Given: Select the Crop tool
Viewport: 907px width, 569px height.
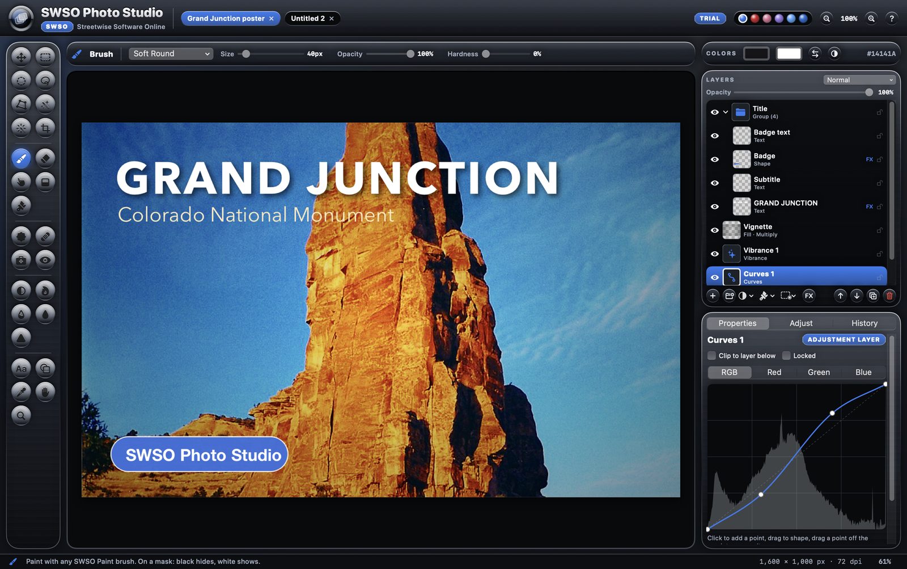Looking at the screenshot, I should click(x=45, y=128).
